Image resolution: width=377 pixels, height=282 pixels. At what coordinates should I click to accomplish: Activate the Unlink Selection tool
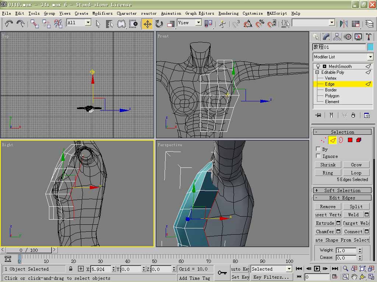point(46,23)
